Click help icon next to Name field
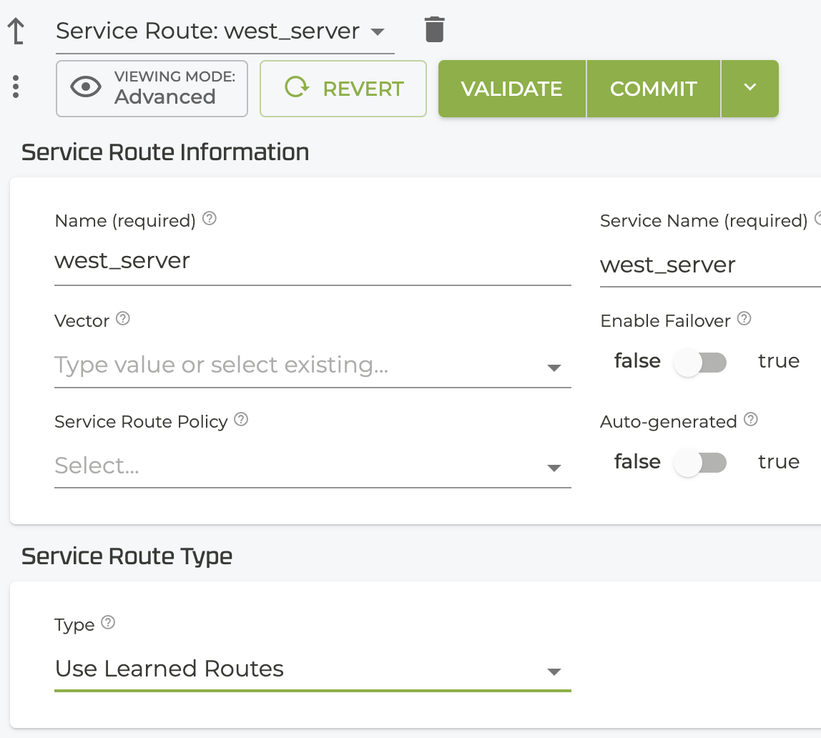Image resolution: width=821 pixels, height=738 pixels. (210, 219)
